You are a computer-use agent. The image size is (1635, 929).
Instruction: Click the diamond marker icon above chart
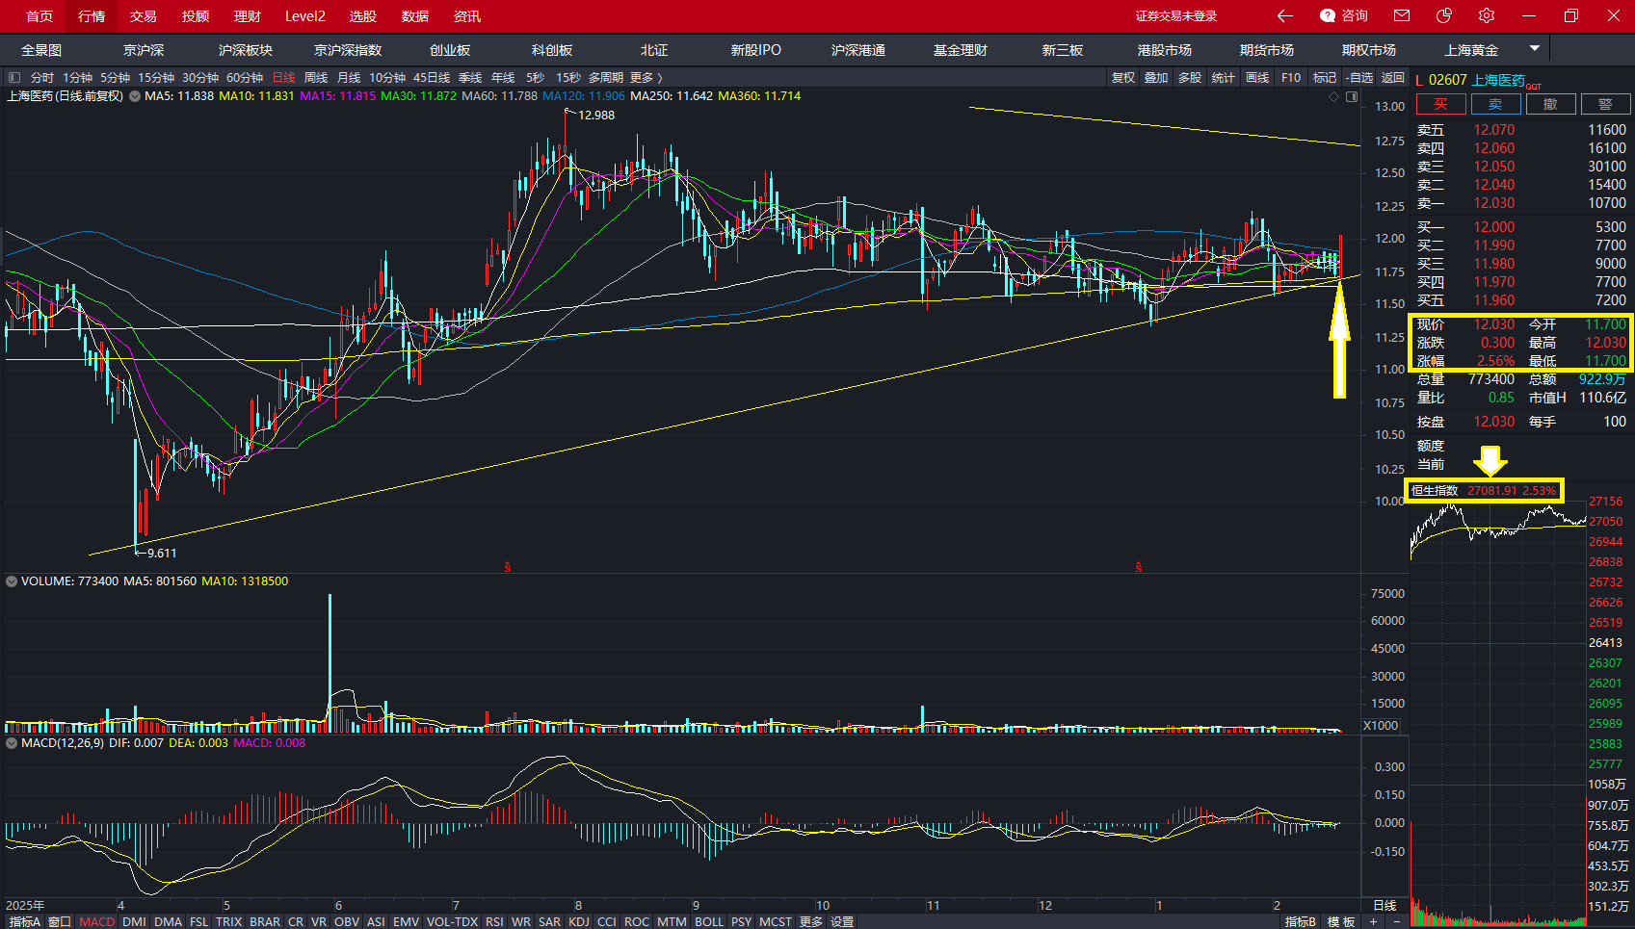pos(1333,96)
